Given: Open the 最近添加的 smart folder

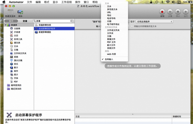Looking at the screenshot, I should coord(16,89).
